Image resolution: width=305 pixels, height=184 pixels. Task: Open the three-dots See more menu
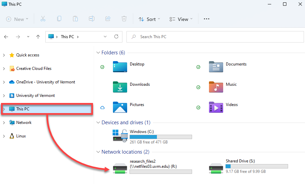point(206,19)
